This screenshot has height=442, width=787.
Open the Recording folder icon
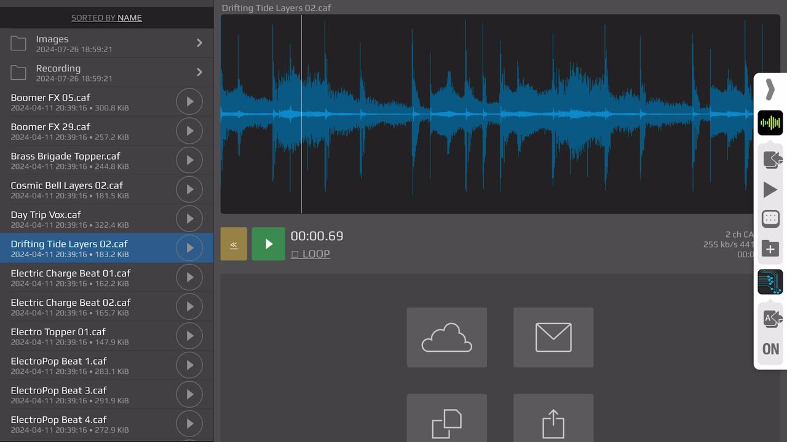pyautogui.click(x=18, y=72)
